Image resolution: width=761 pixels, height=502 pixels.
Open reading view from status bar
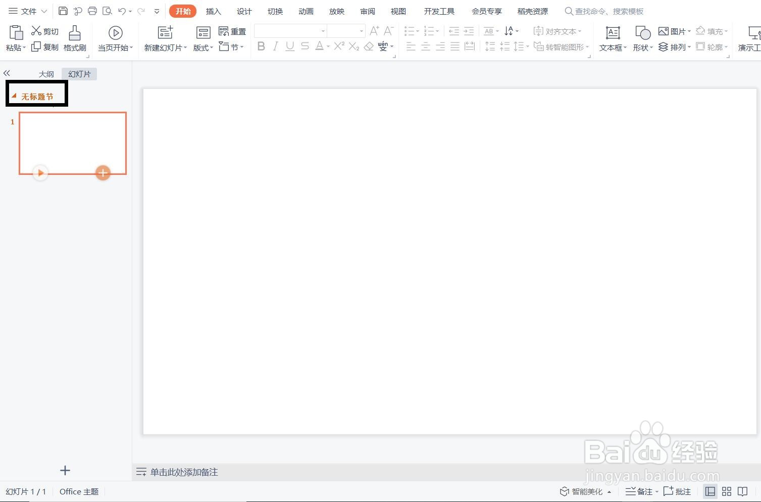tap(742, 491)
